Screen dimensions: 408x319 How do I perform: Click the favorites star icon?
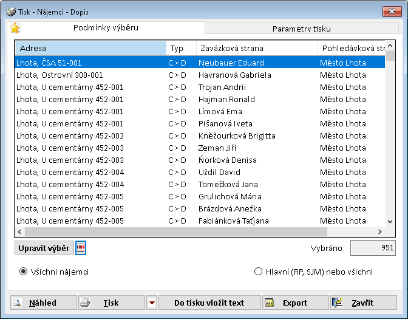15,28
